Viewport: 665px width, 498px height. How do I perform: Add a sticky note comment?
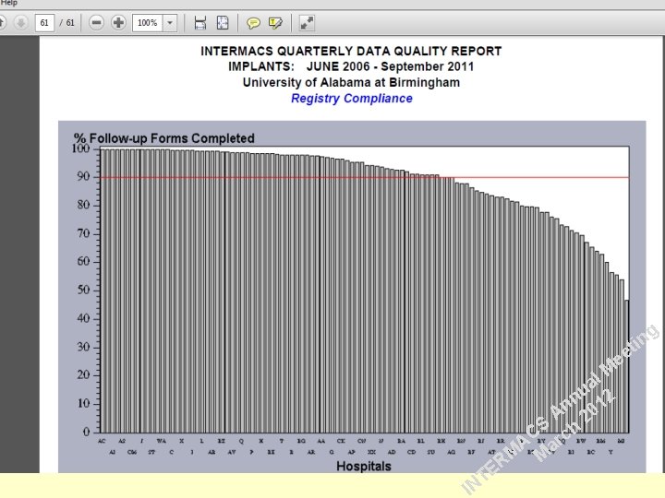[253, 23]
